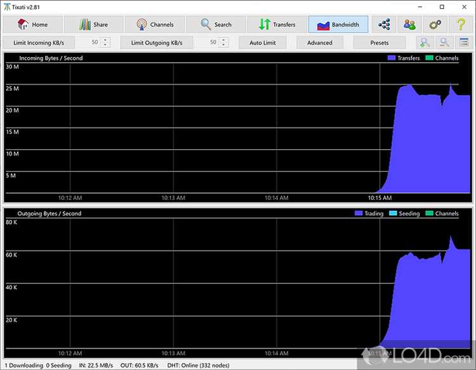This screenshot has height=370, width=476.
Task: Increase the outgoing limit with the up arrow
Action: pyautogui.click(x=224, y=39)
